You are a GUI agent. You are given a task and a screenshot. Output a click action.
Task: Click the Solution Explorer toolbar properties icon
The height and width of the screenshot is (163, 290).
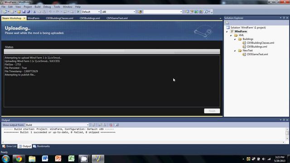pos(227,23)
